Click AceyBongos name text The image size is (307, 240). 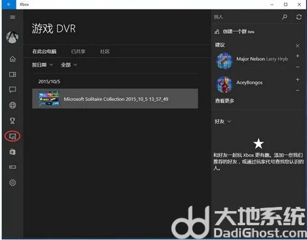(249, 83)
